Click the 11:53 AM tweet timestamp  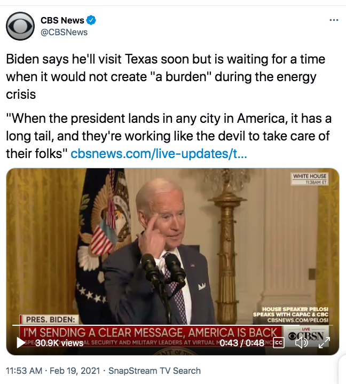pos(24,371)
